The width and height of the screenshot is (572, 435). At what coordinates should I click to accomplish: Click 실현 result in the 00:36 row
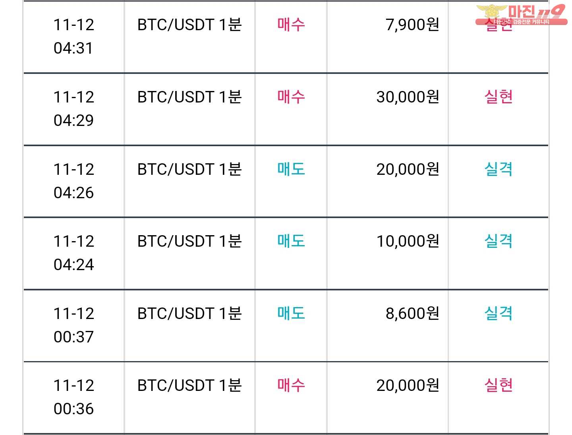pyautogui.click(x=499, y=385)
